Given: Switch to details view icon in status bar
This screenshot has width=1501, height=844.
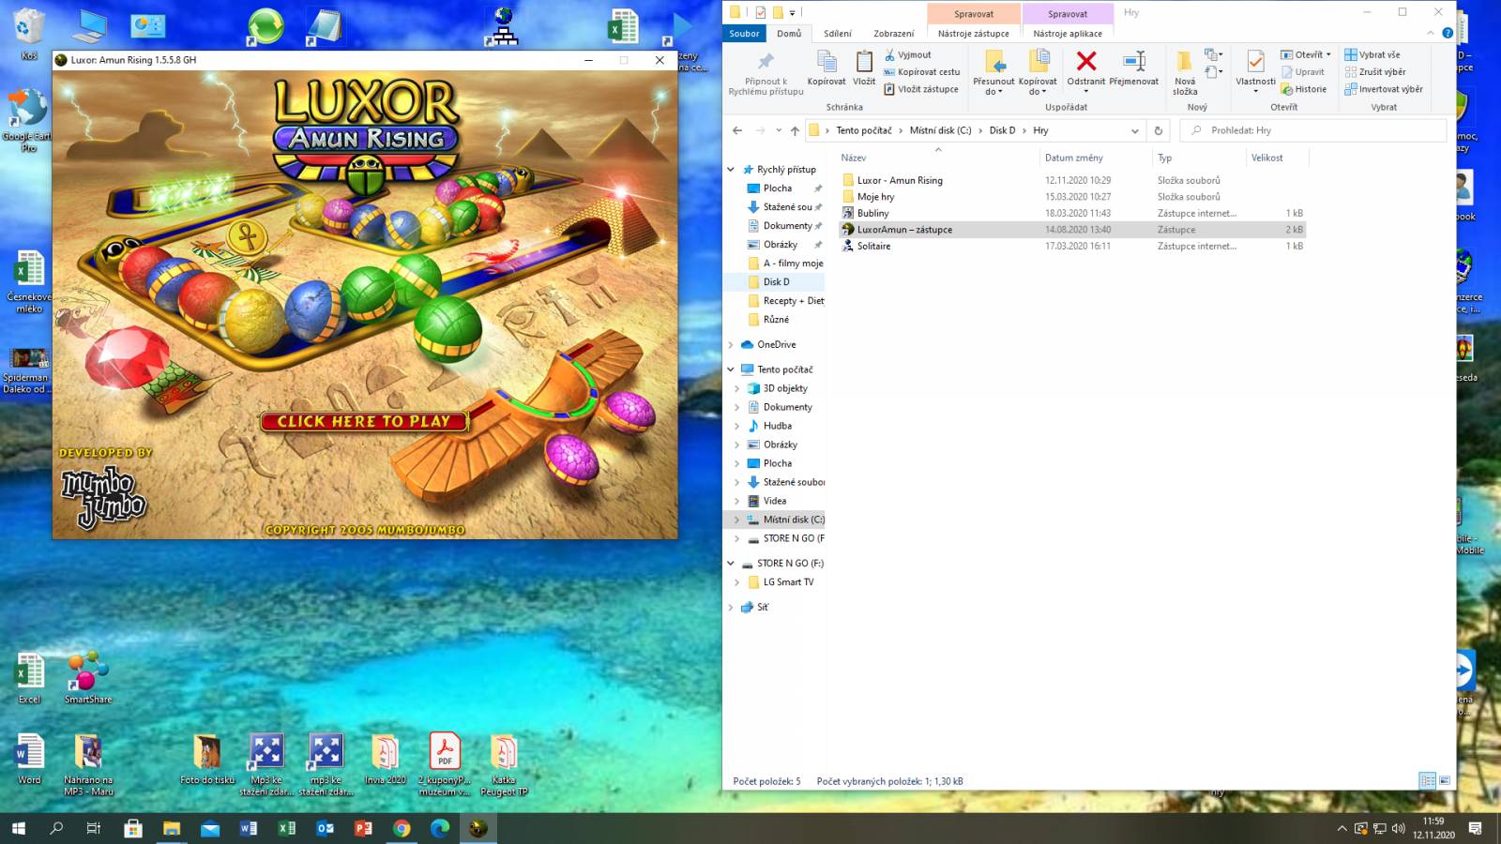Looking at the screenshot, I should (1427, 780).
